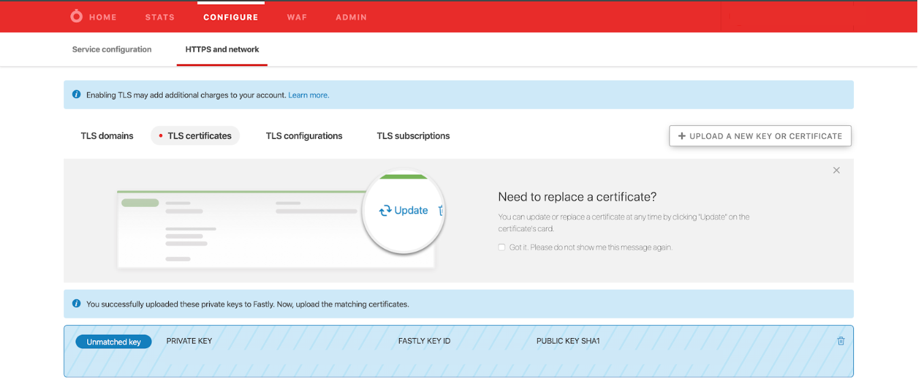Click the Fastly logo icon
The image size is (918, 385).
coord(76,16)
